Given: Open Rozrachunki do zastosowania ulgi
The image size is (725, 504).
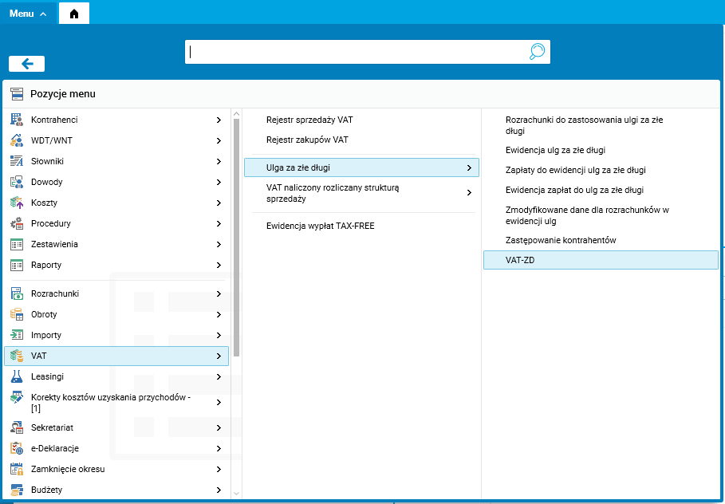Looking at the screenshot, I should point(584,125).
